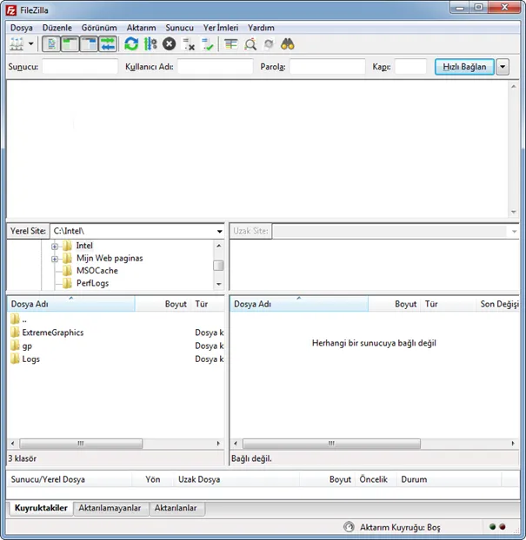Sort local list by Tür column
The height and width of the screenshot is (540, 526).
pos(208,304)
